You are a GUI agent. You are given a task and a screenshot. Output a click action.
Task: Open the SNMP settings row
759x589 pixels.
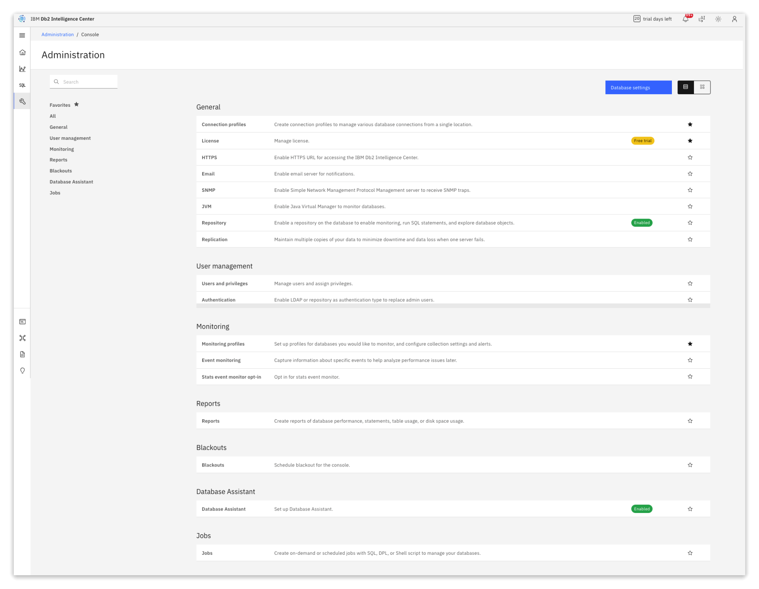pyautogui.click(x=453, y=190)
